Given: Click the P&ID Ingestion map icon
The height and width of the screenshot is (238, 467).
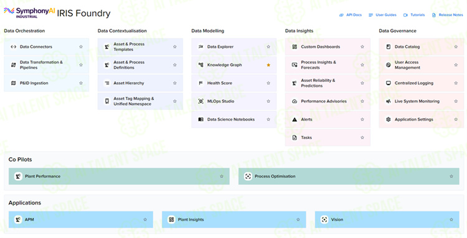Looking at the screenshot, I should coord(14,83).
